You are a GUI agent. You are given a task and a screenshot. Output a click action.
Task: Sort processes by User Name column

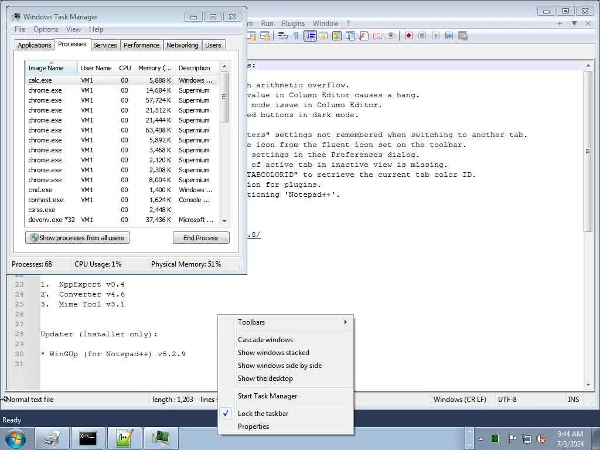tap(97, 68)
